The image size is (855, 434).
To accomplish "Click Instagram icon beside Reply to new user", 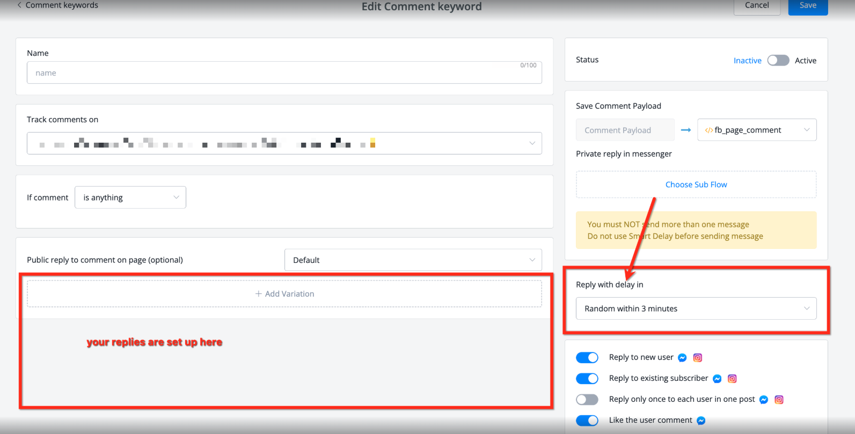I will [698, 358].
